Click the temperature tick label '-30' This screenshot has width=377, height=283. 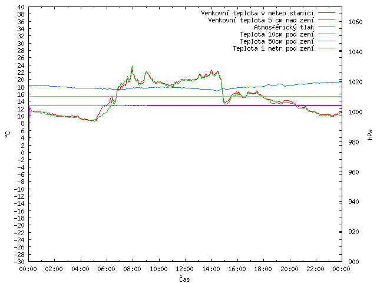click(19, 262)
